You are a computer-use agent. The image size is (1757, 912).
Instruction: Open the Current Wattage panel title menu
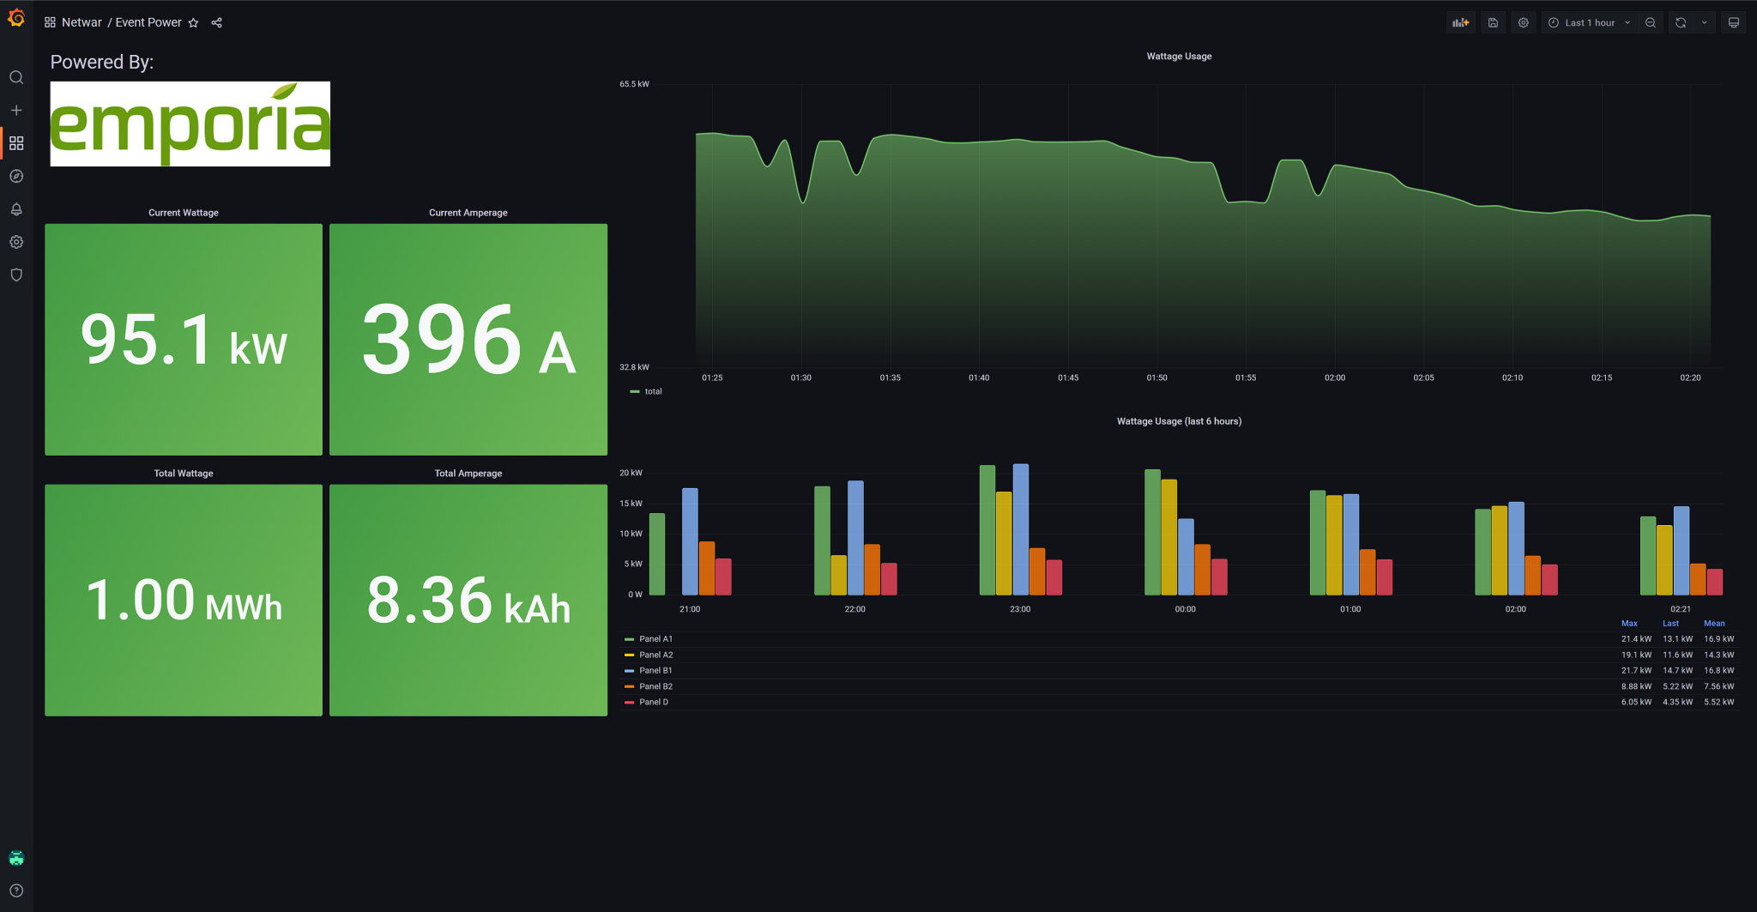184,213
